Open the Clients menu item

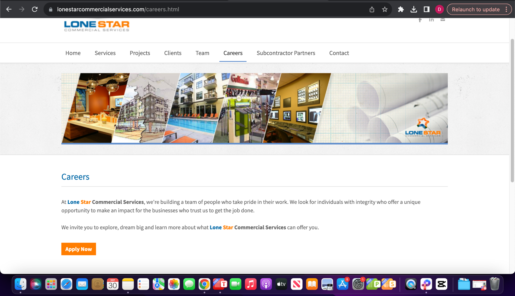coord(173,53)
